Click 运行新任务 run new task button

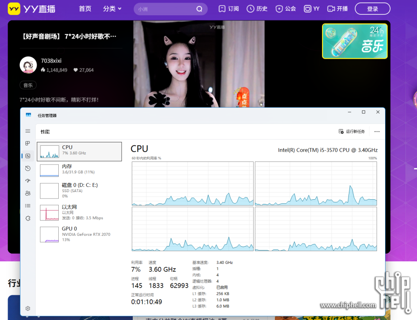coord(351,132)
